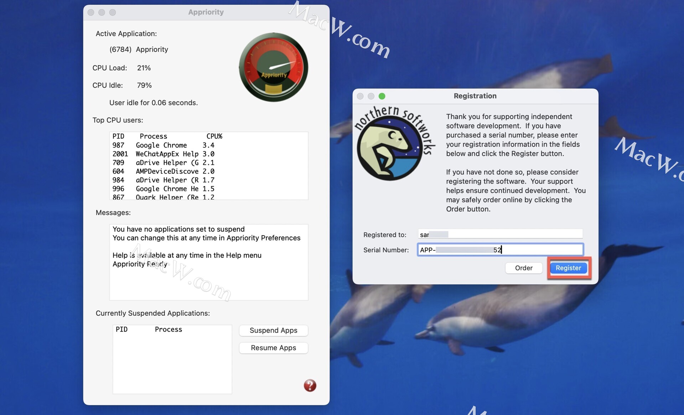Select the Google Chrome 987 process row
Image resolution: width=684 pixels, height=415 pixels.
point(163,145)
